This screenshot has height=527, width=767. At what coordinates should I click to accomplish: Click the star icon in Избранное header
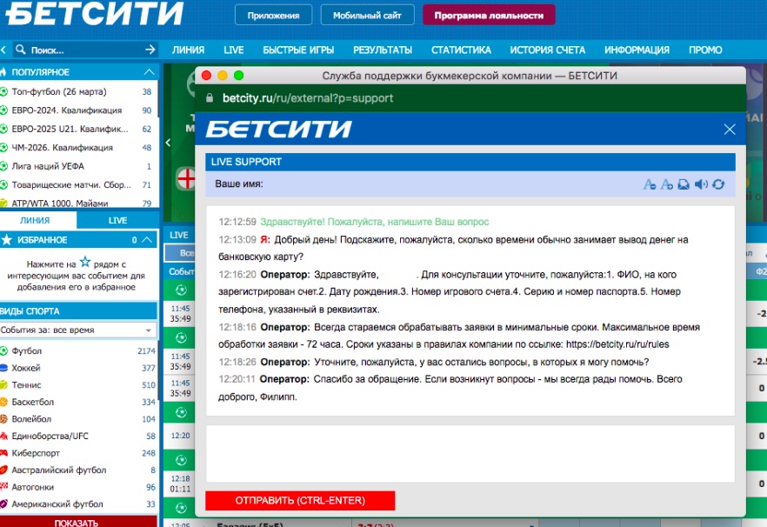point(6,240)
